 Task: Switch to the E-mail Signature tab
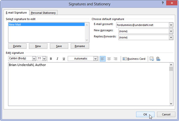pyautogui.click(x=16, y=13)
